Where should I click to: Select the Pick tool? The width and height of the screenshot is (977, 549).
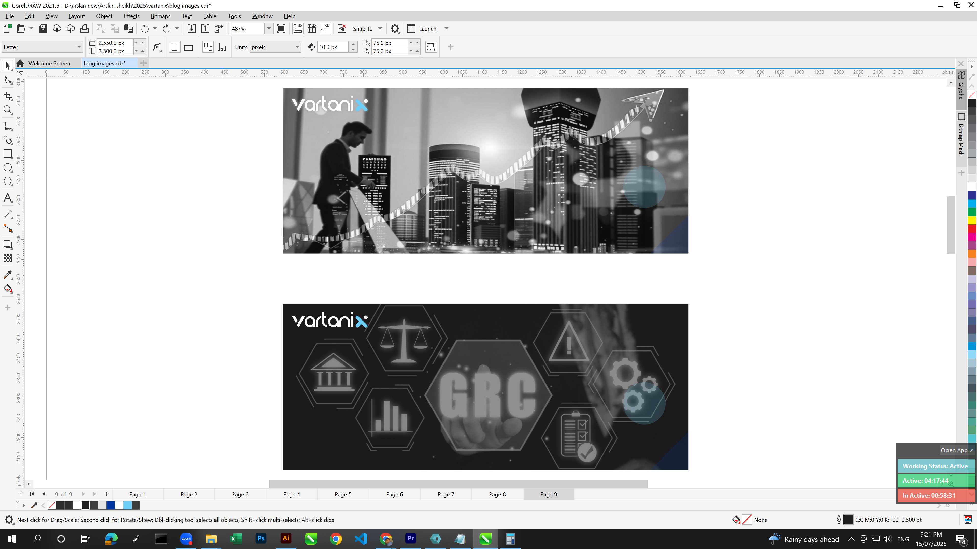pyautogui.click(x=8, y=66)
